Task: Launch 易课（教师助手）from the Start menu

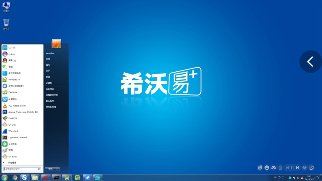Action: 22,86
